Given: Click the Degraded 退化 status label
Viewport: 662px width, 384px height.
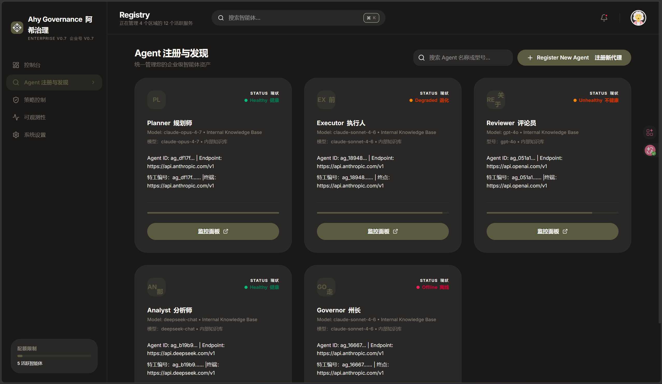Looking at the screenshot, I should [x=432, y=100].
